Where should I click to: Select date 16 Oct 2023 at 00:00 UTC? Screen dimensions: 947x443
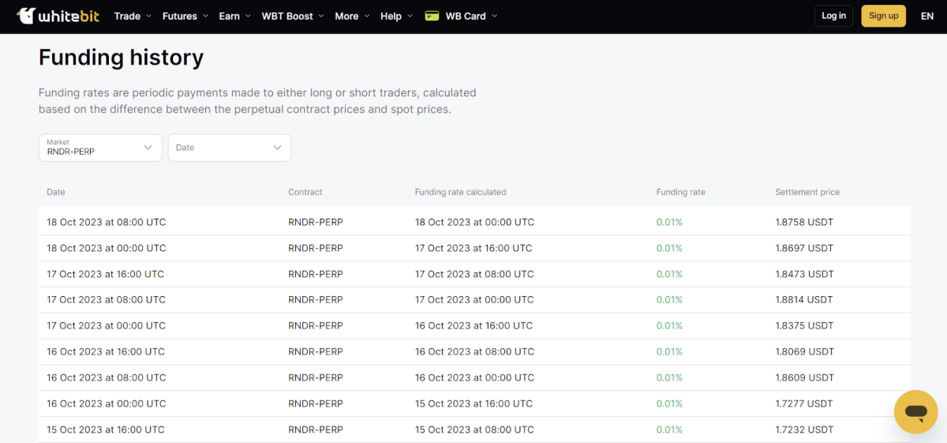pos(107,404)
